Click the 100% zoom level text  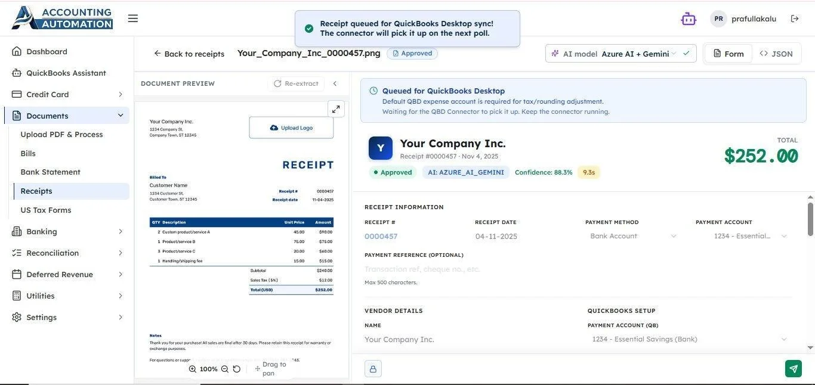tap(209, 369)
